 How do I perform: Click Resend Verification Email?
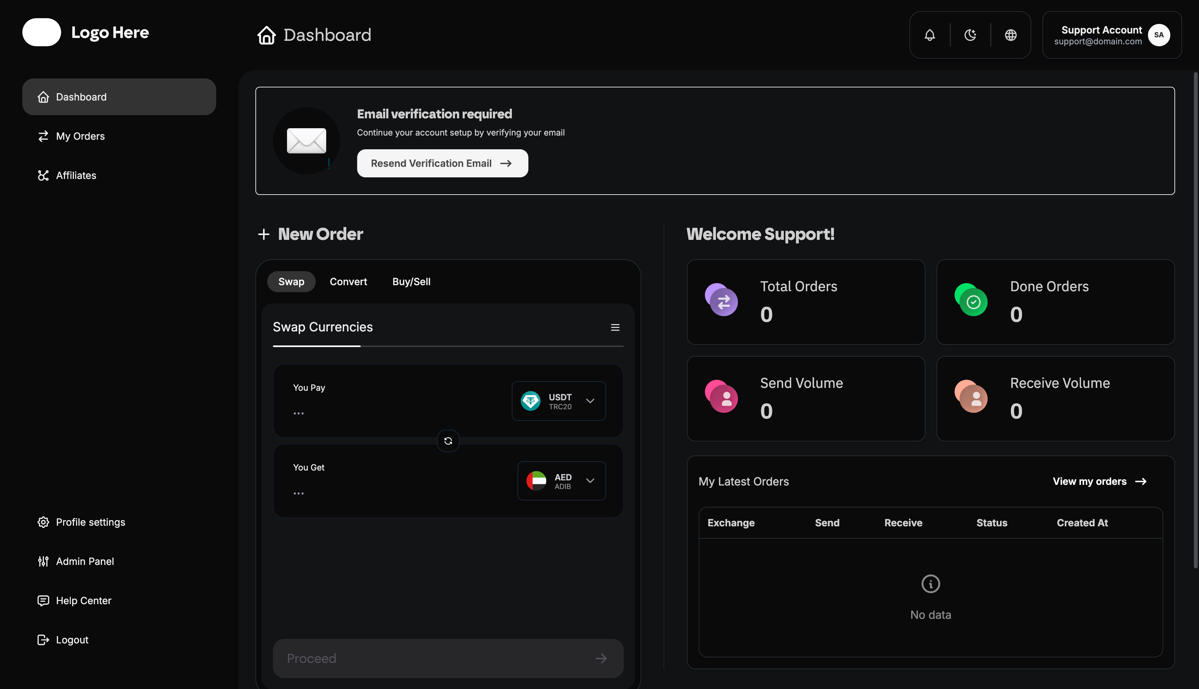pos(442,163)
